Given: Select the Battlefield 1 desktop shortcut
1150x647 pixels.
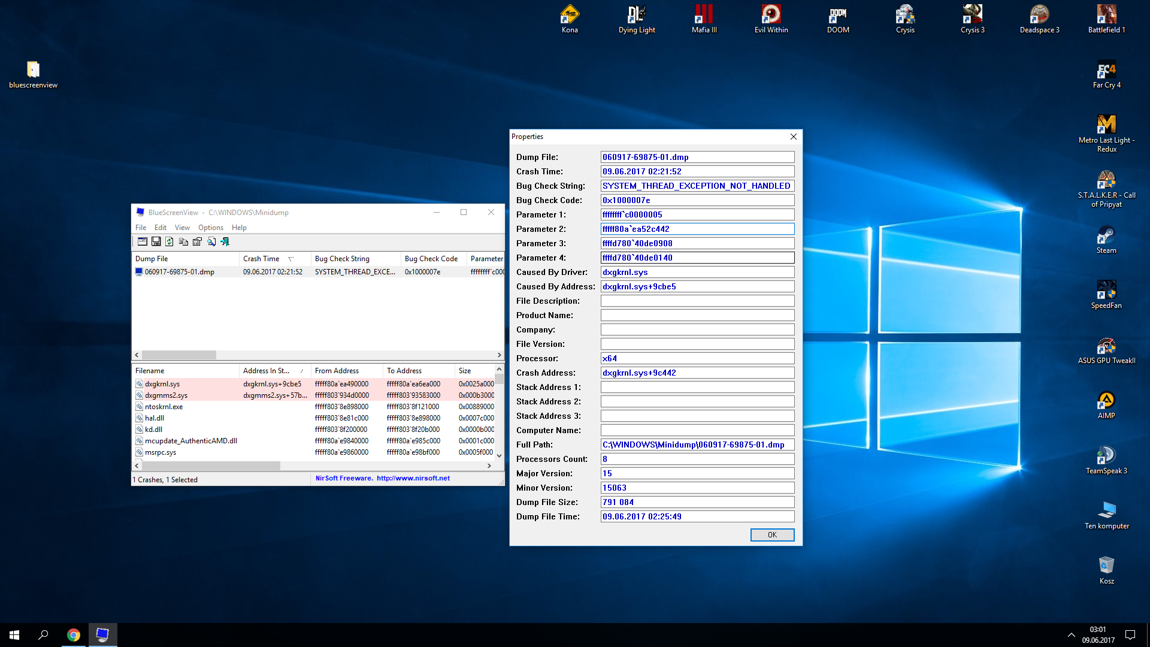Looking at the screenshot, I should (1106, 19).
